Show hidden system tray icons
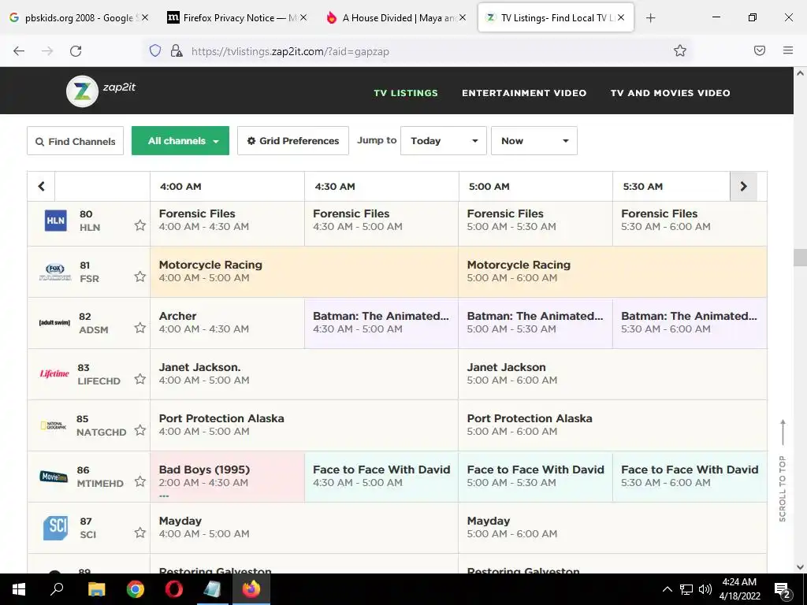Image resolution: width=807 pixels, height=605 pixels. [x=667, y=589]
